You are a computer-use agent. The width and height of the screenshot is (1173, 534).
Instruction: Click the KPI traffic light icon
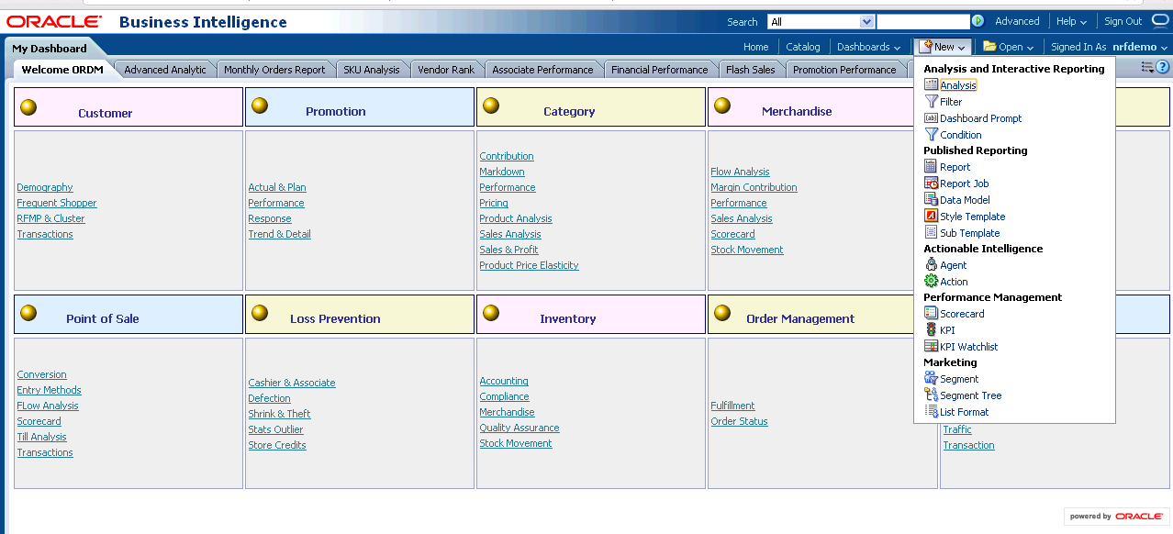(x=931, y=330)
